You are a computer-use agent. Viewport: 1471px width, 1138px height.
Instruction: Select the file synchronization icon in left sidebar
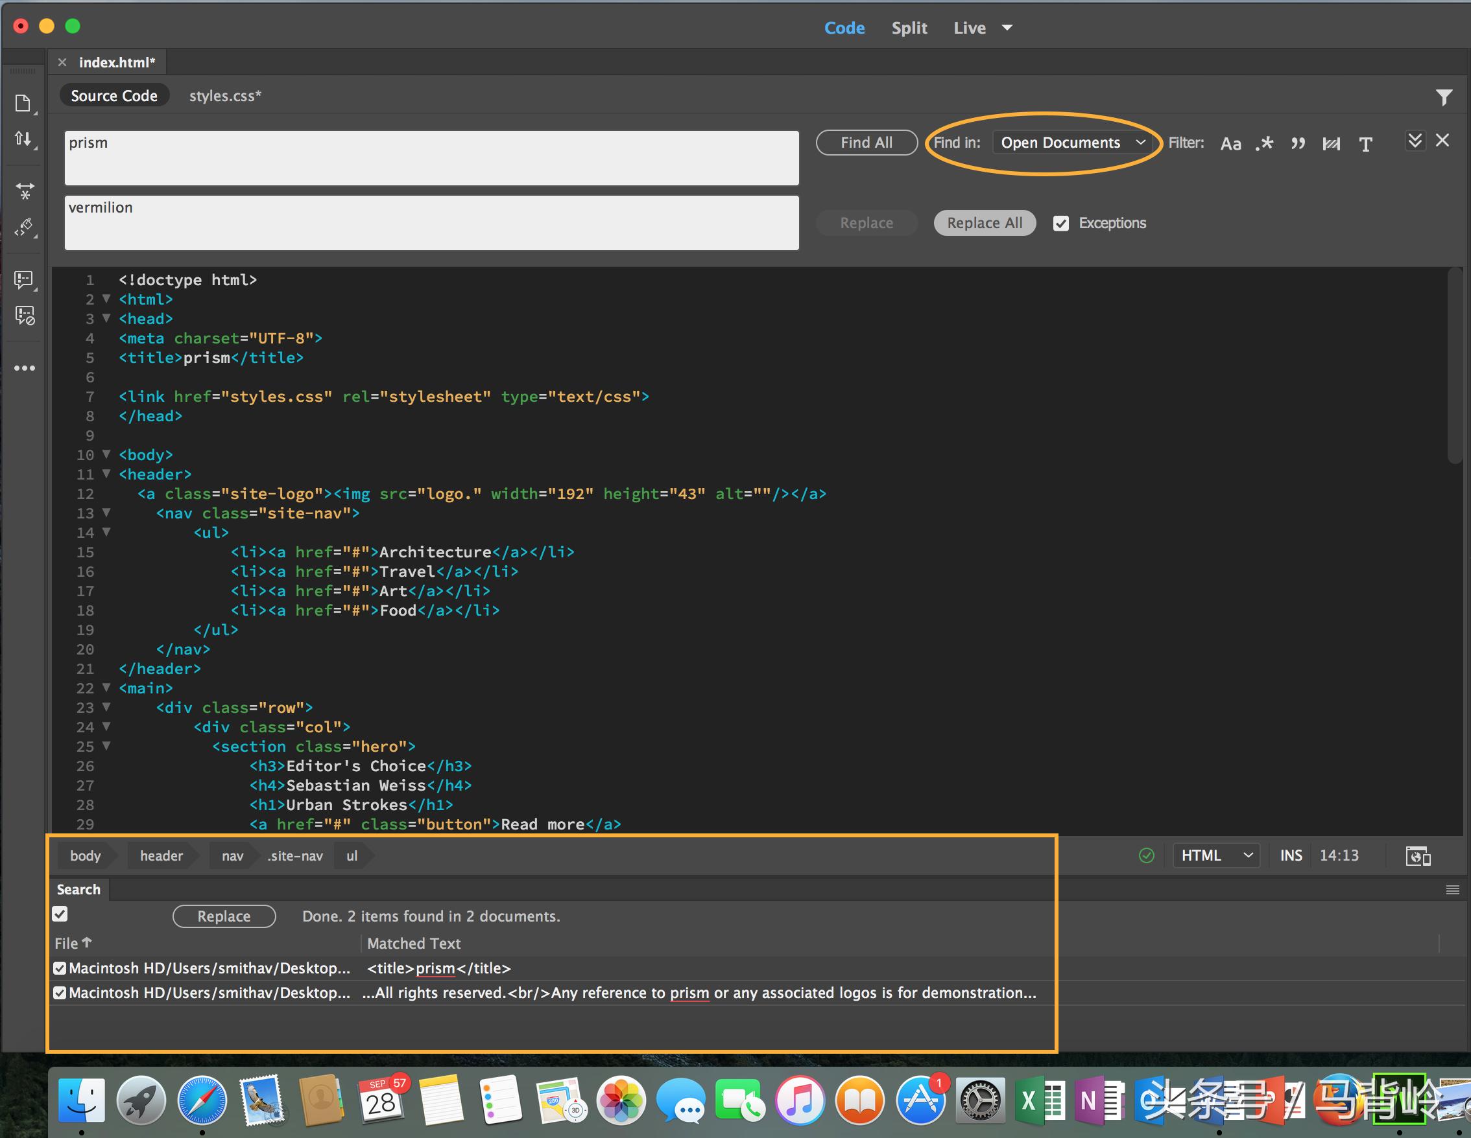[x=23, y=139]
